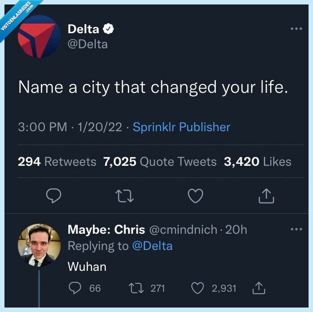This screenshot has width=313, height=312.
Task: Open Delta's profile picture
Action: [x=38, y=37]
